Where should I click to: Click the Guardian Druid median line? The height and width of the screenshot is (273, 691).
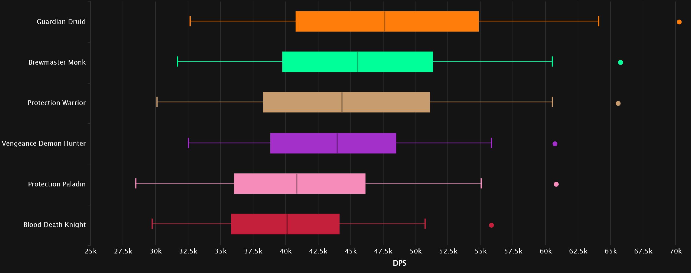click(385, 21)
